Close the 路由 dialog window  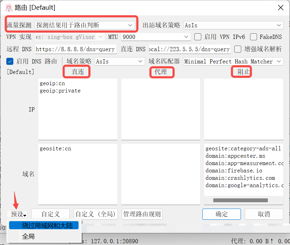[281, 7]
